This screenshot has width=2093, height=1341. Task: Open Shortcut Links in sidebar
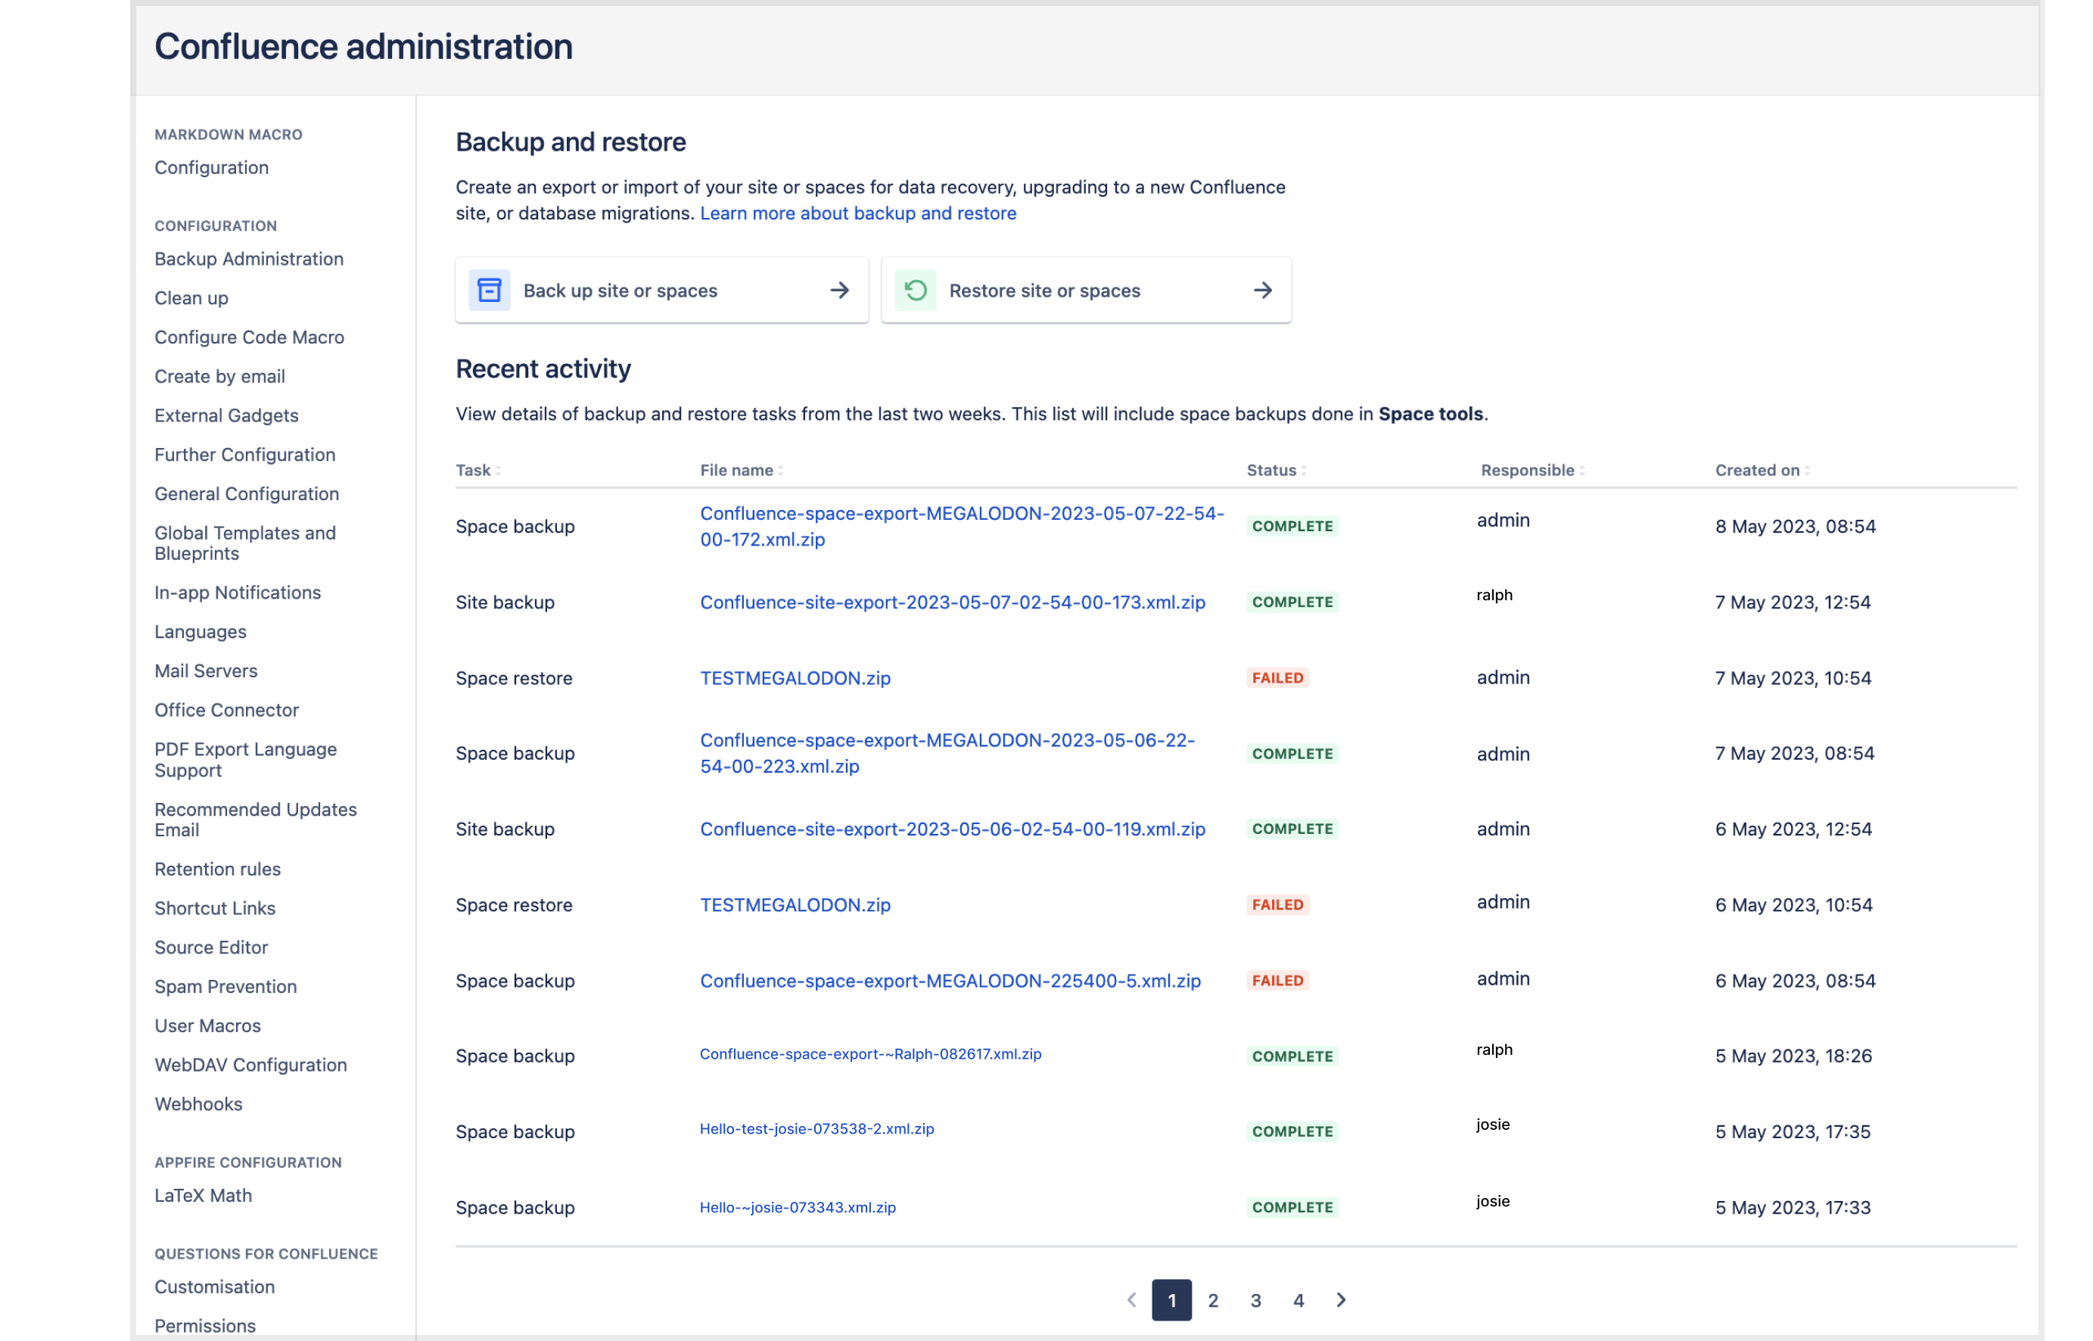215,908
